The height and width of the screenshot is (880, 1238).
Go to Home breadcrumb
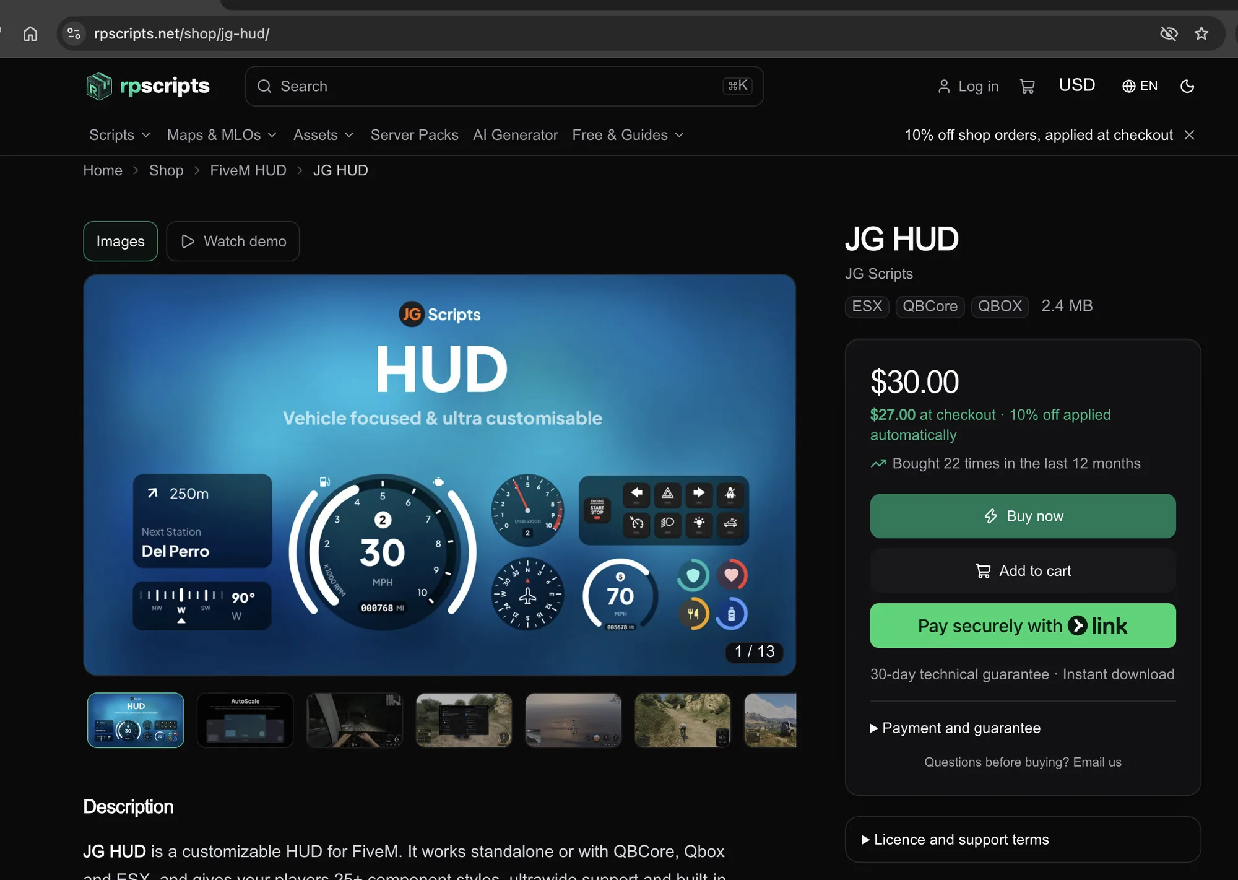pos(103,170)
